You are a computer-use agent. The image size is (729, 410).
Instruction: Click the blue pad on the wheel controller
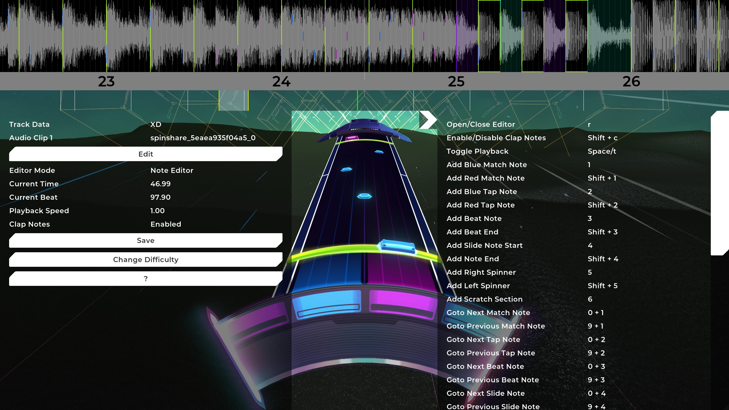327,304
